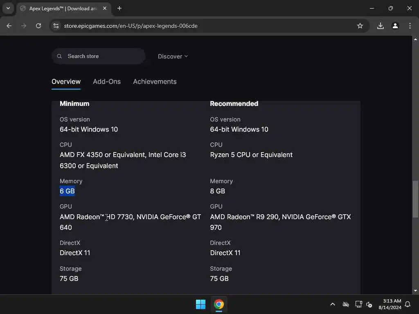The image size is (419, 314).
Task: Open a new browser tab
Action: tap(119, 9)
